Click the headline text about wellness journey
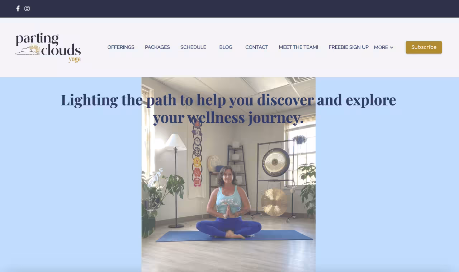The width and height of the screenshot is (459, 272). click(x=228, y=108)
